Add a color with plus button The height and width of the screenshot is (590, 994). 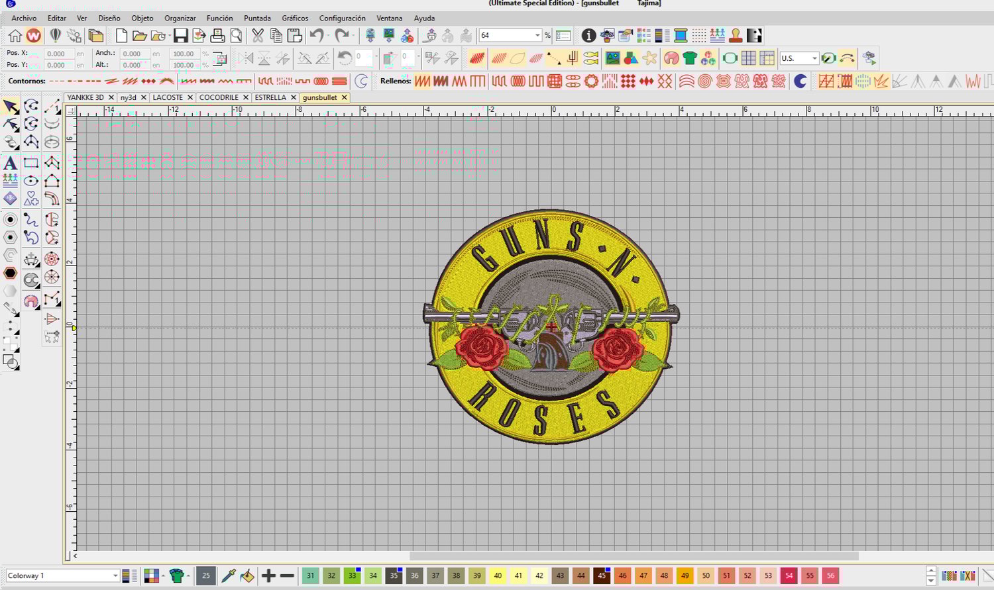(x=268, y=575)
